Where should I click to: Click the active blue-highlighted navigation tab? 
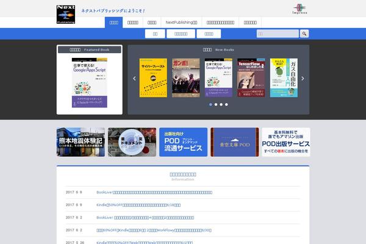113,23
